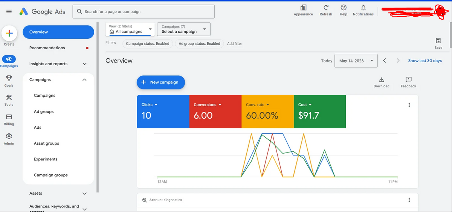Select the green Cost scorecard tile
Screen dimensions: 452x212
coord(320,111)
